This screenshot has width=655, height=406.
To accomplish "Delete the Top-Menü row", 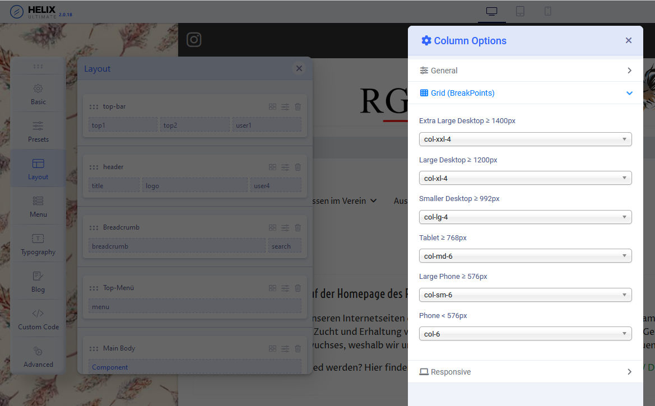I will tap(298, 288).
